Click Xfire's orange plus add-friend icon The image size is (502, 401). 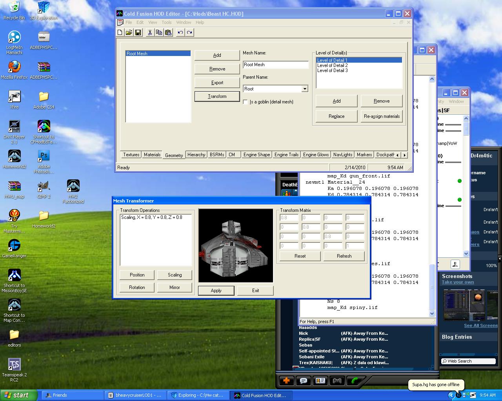[286, 380]
